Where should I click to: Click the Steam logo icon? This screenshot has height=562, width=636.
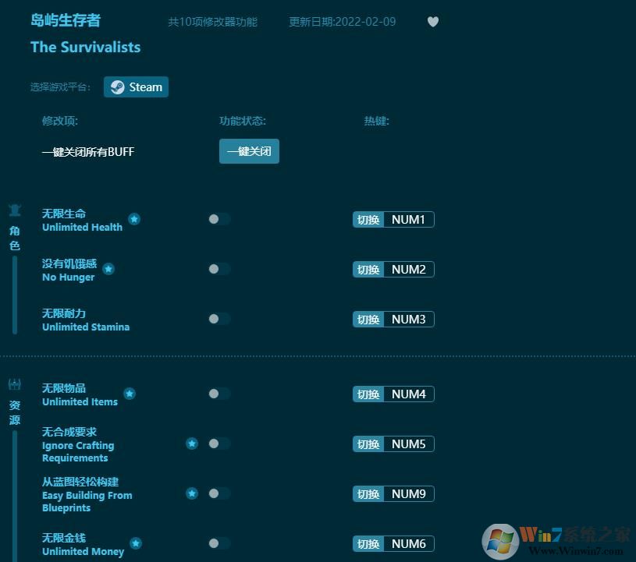click(x=118, y=87)
